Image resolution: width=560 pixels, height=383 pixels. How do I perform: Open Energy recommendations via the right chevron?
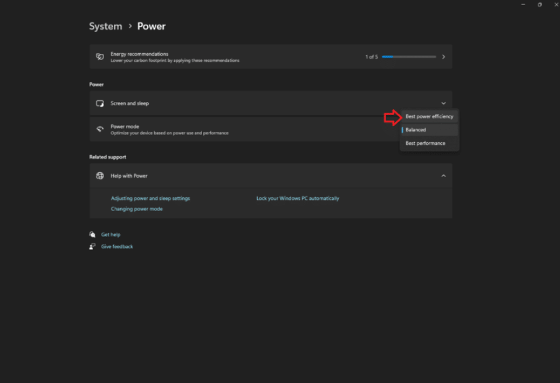pyautogui.click(x=443, y=57)
